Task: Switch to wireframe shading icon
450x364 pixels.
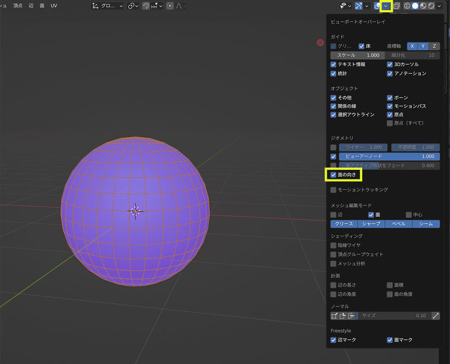Action: (407, 6)
